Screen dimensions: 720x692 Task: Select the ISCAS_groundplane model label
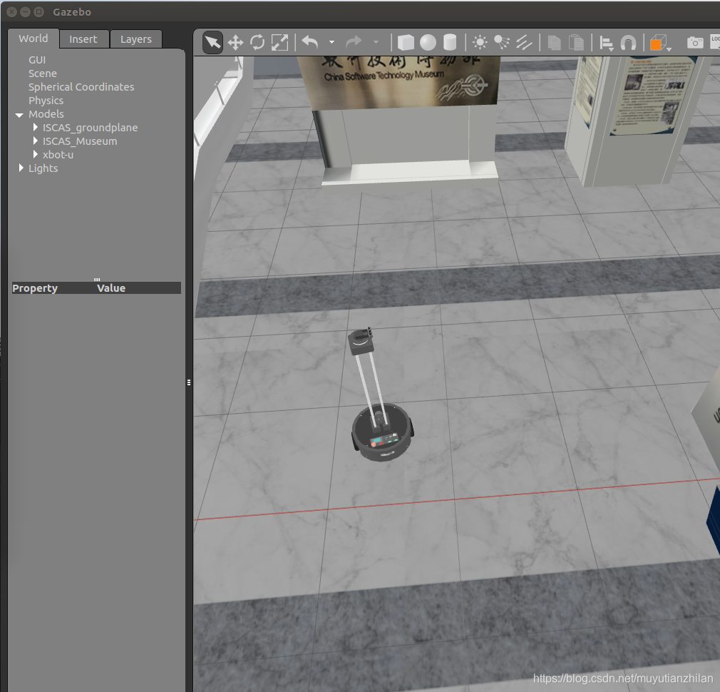pyautogui.click(x=90, y=128)
